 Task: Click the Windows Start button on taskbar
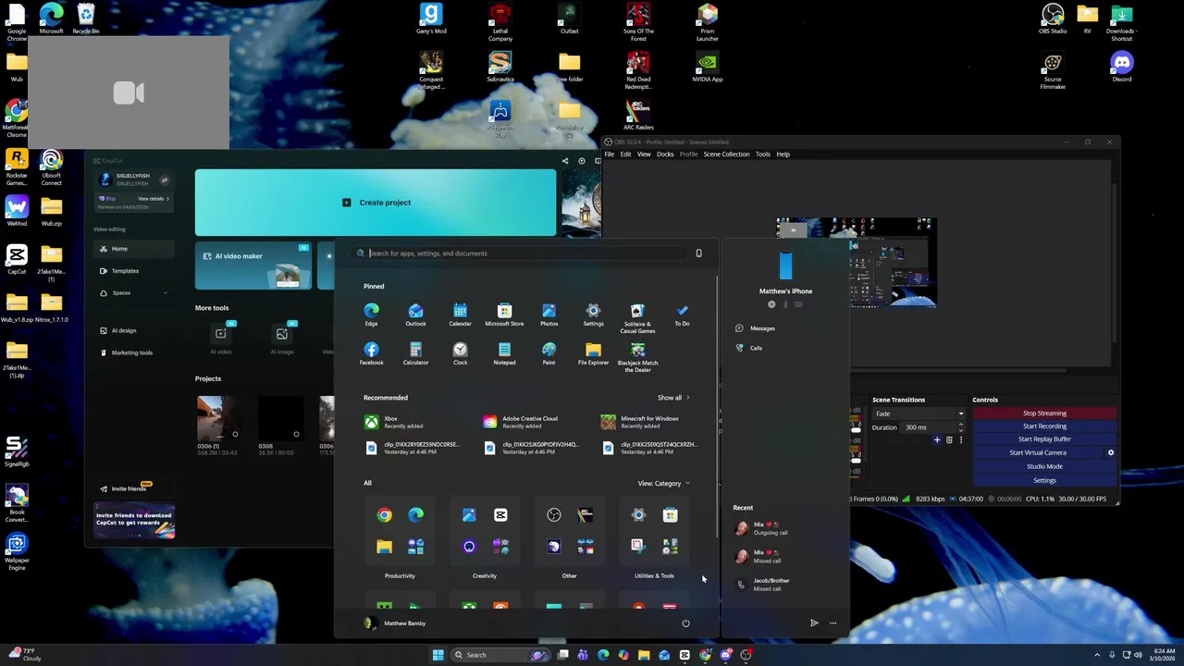point(438,655)
